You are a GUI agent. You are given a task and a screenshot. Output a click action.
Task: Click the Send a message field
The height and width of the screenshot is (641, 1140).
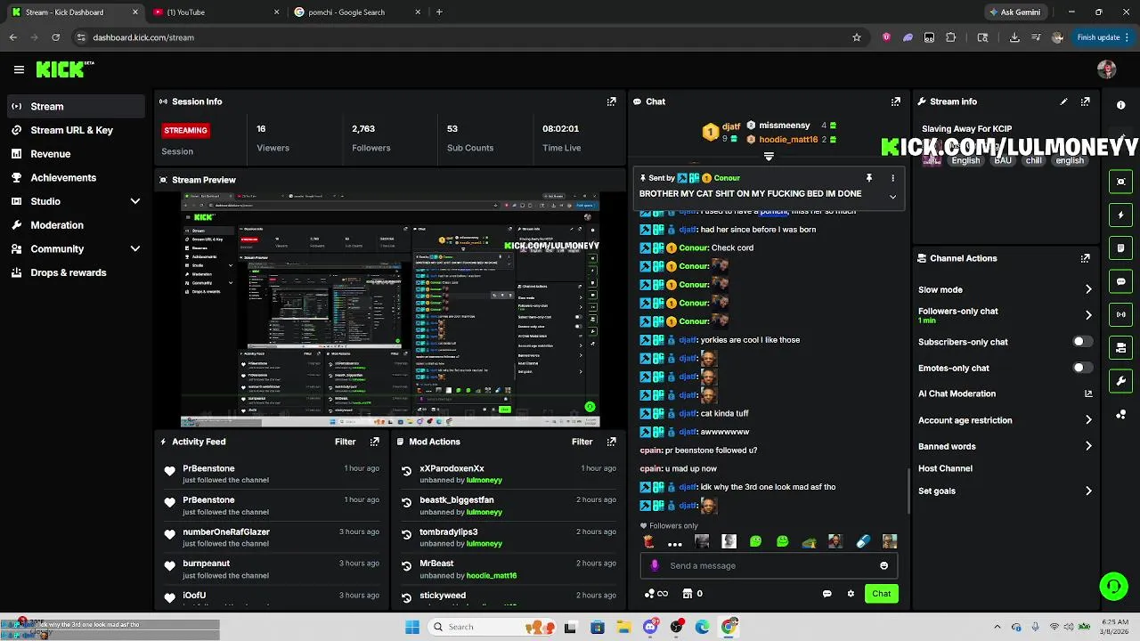(x=769, y=565)
